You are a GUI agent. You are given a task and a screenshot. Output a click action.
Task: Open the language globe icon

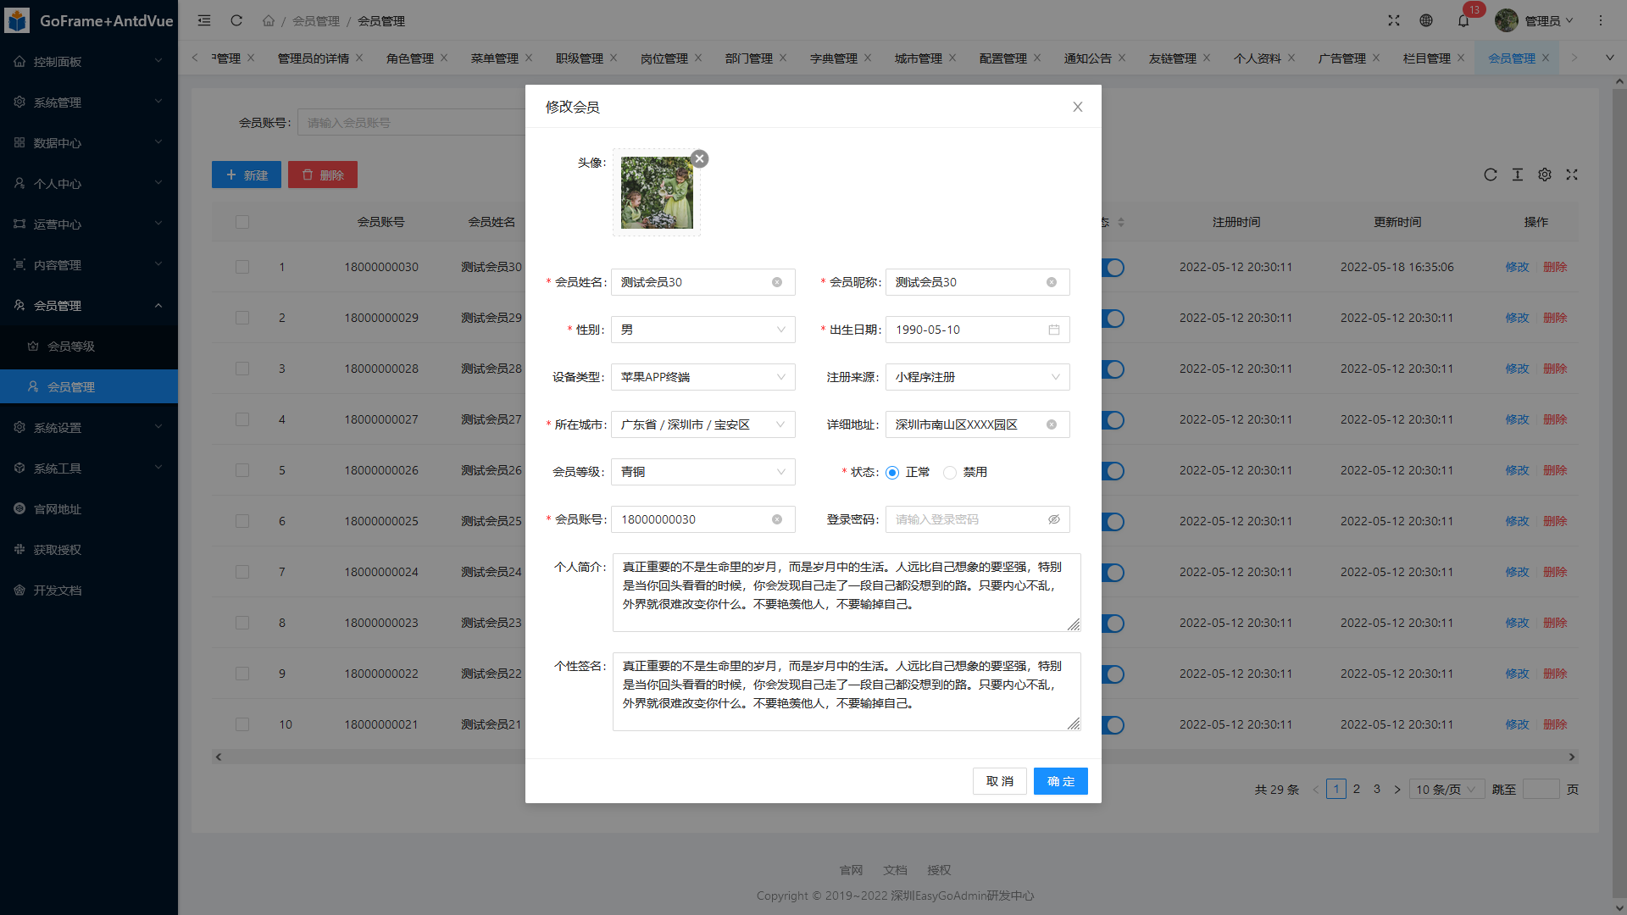tap(1426, 20)
